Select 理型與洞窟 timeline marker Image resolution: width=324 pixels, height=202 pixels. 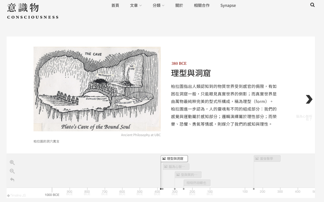[174, 158]
